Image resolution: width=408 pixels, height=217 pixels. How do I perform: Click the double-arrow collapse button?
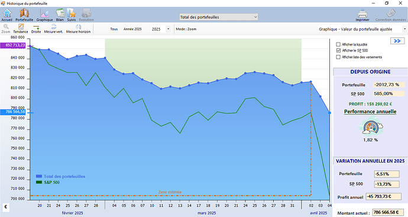[397, 41]
